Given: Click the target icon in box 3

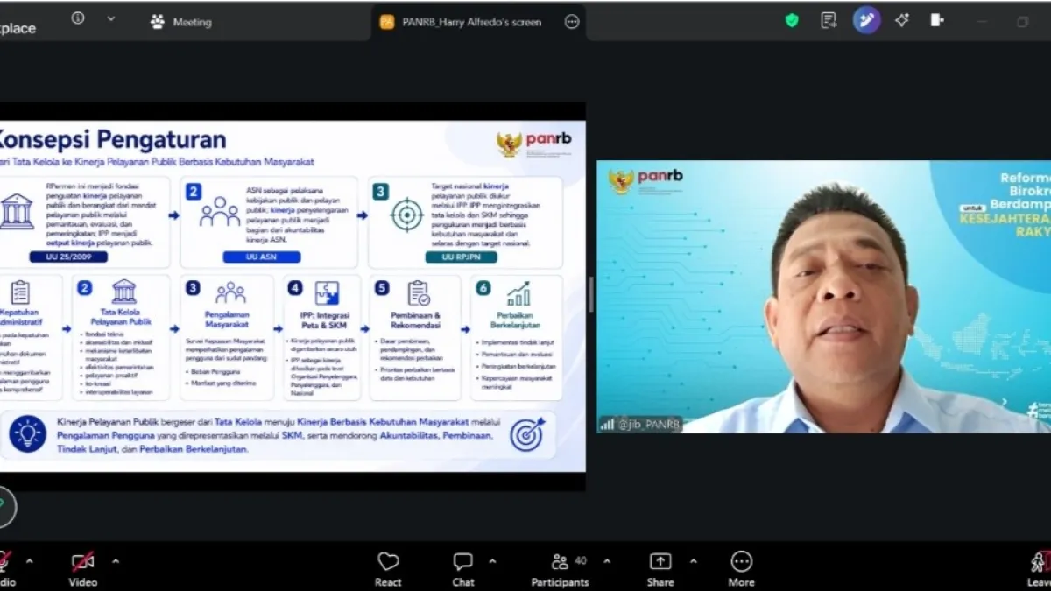Looking at the screenshot, I should point(406,215).
